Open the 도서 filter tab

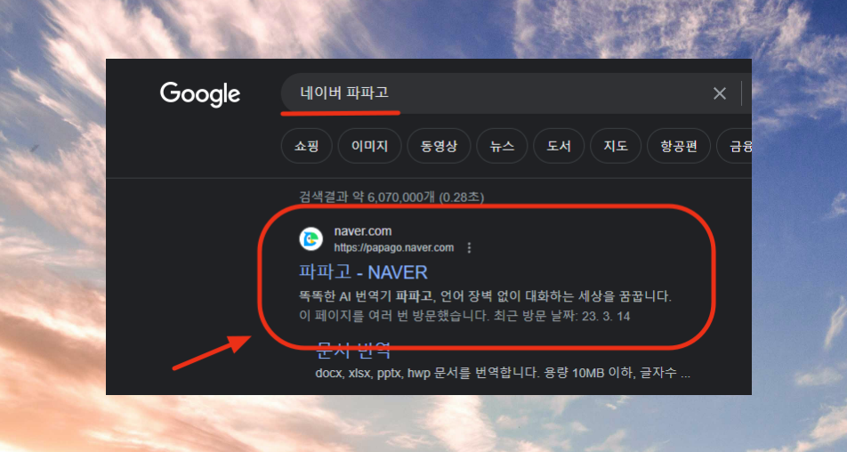point(559,146)
